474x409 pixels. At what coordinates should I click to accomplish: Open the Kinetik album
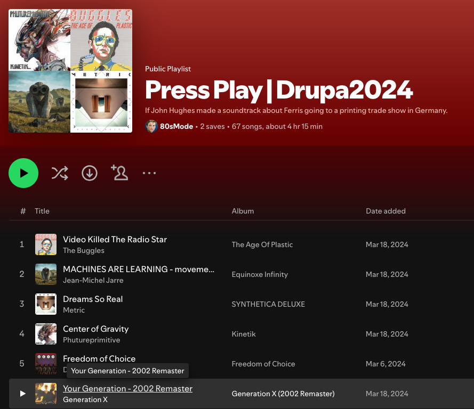(244, 334)
